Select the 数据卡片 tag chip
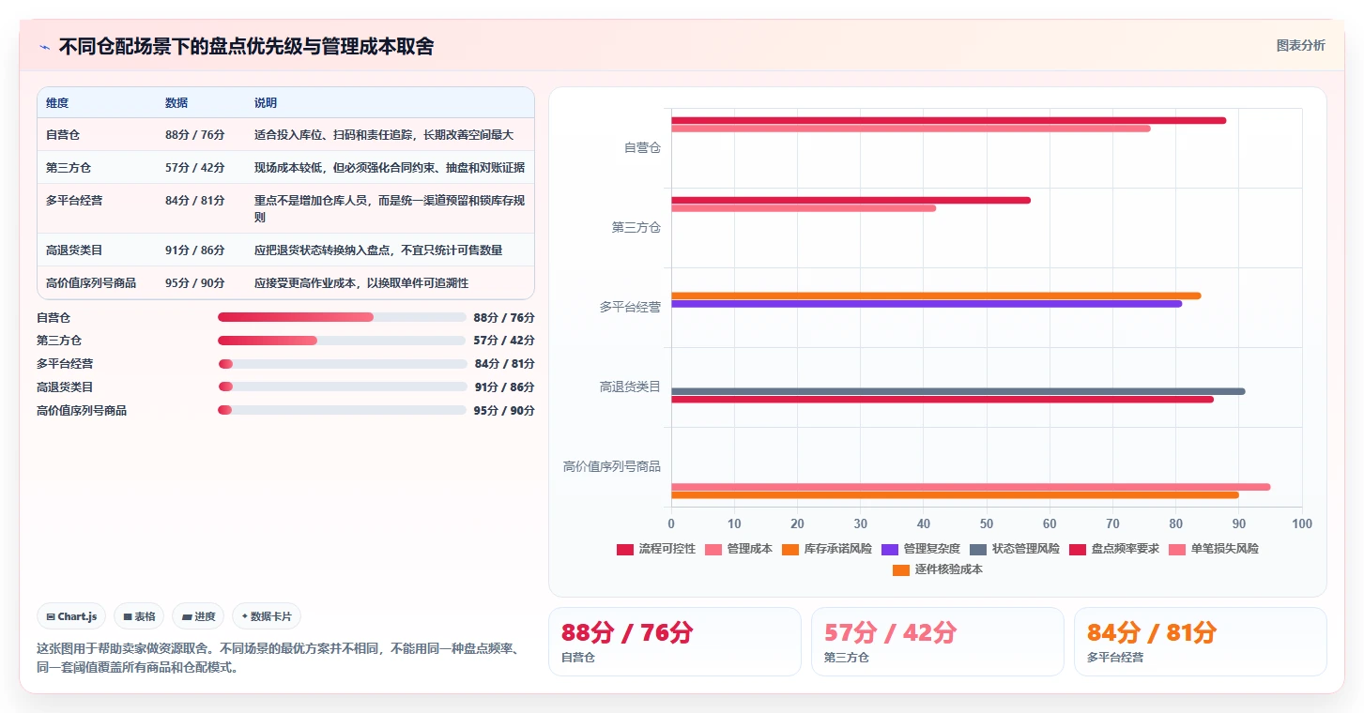Screen dimensions: 1364x713 tap(267, 616)
